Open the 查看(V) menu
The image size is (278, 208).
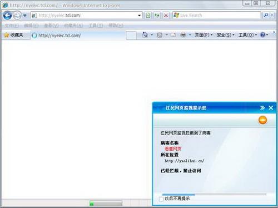(x=51, y=26)
